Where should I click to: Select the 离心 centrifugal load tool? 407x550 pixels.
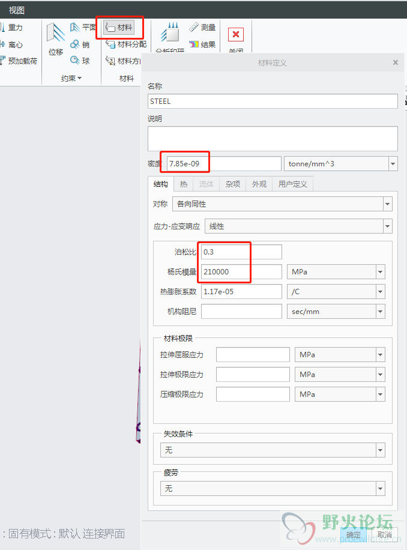[11, 44]
